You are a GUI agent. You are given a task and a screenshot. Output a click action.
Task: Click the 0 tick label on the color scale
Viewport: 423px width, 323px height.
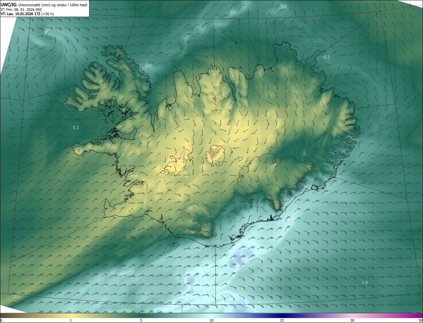pyautogui.click(x=1, y=320)
